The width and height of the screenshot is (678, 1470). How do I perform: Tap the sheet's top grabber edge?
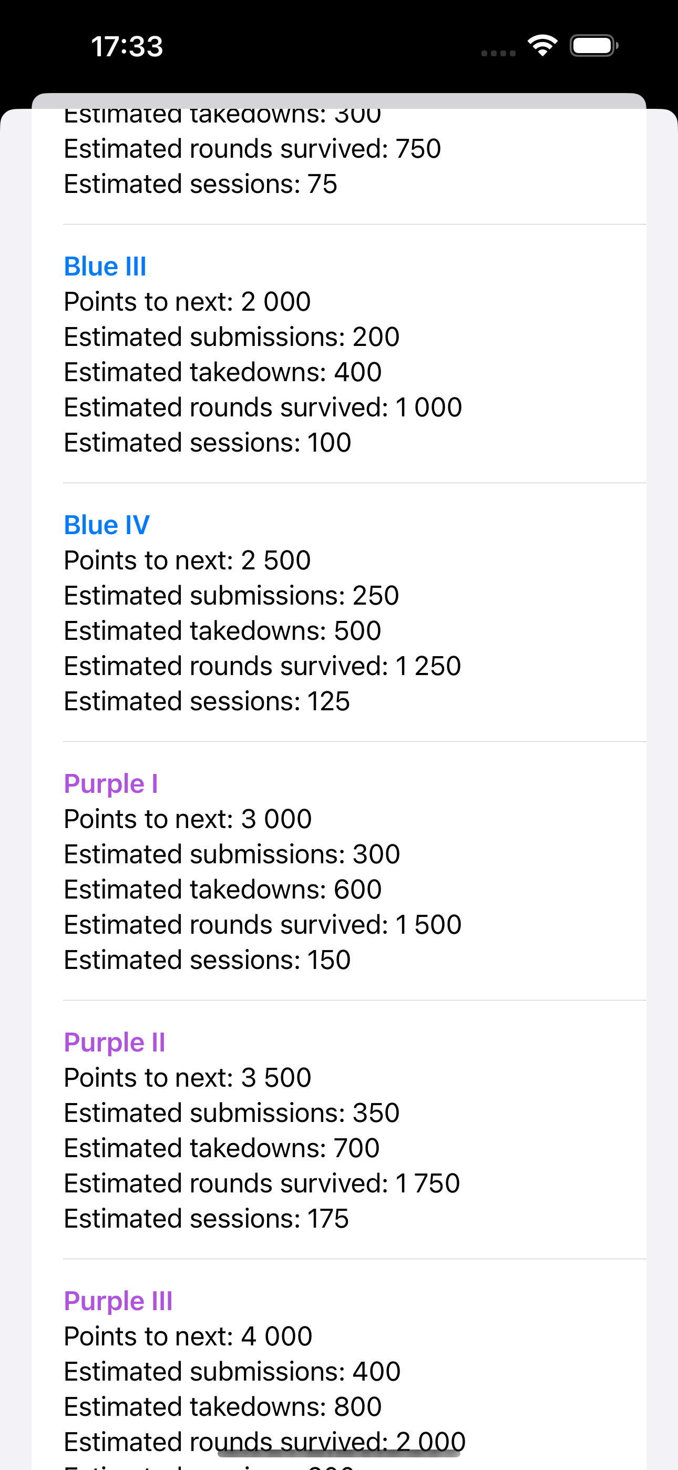tap(339, 100)
